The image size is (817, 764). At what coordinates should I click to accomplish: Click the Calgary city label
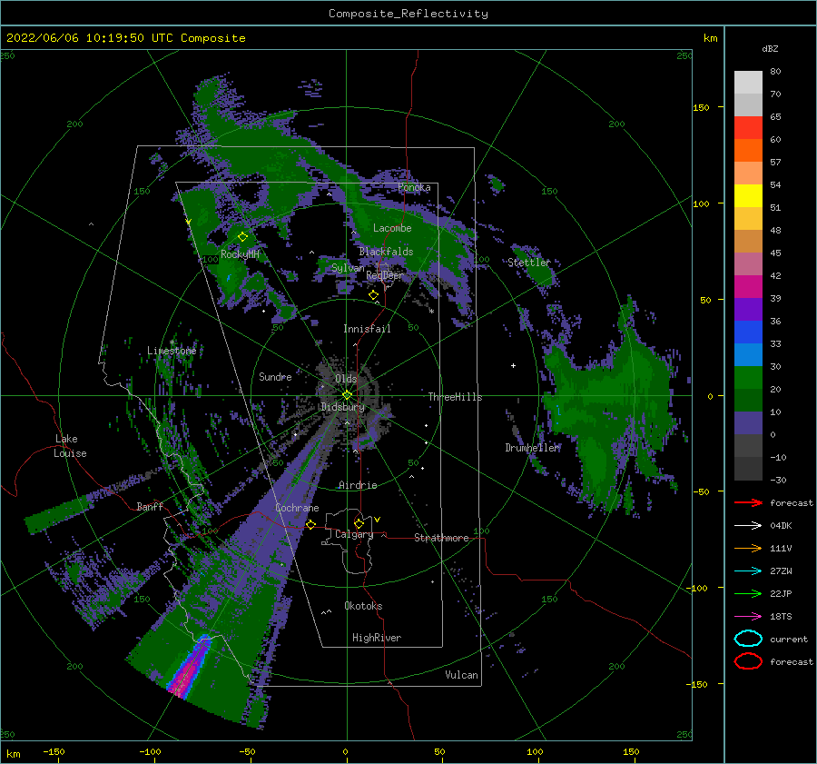[x=354, y=534]
